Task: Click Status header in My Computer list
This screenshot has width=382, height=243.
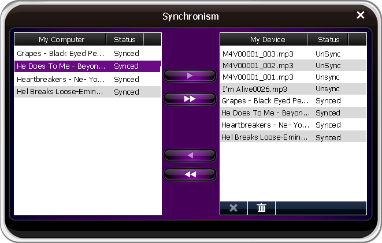Action: [x=125, y=39]
